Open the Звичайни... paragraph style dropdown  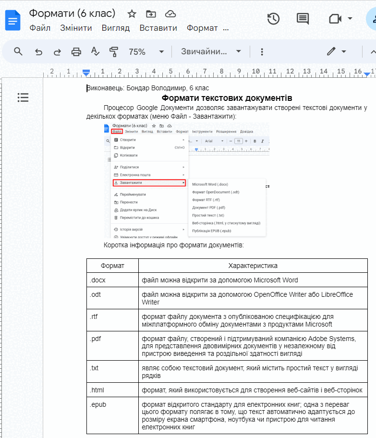pyautogui.click(x=211, y=52)
